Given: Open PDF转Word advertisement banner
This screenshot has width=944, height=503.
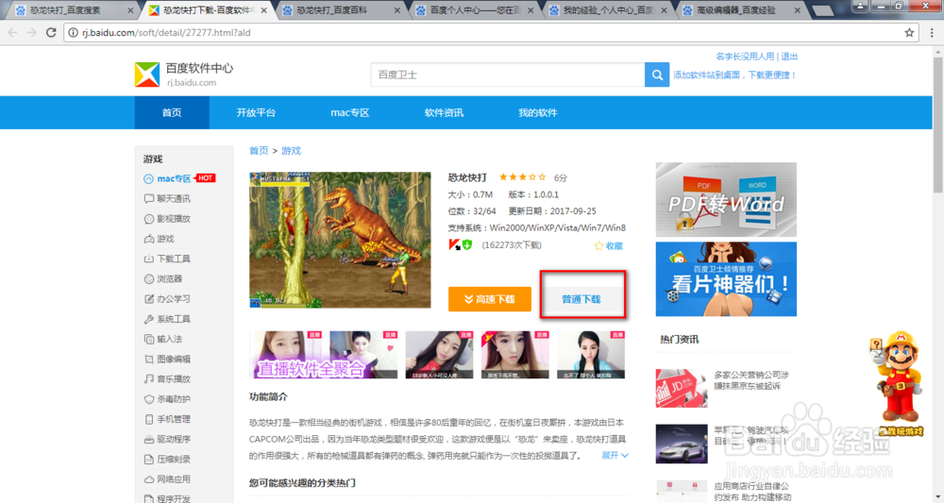Looking at the screenshot, I should (x=726, y=199).
